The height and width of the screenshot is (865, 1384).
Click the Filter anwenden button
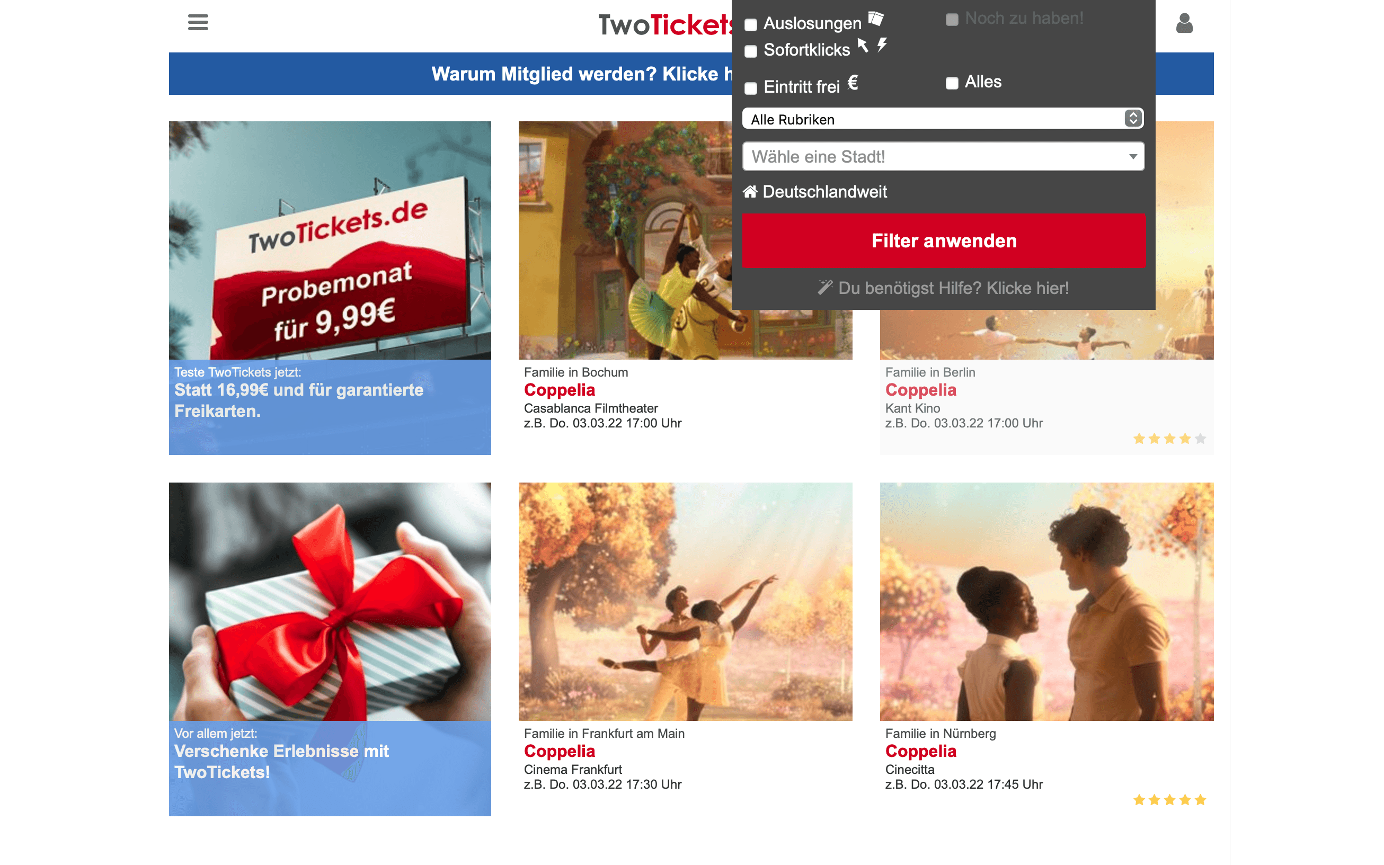click(944, 241)
